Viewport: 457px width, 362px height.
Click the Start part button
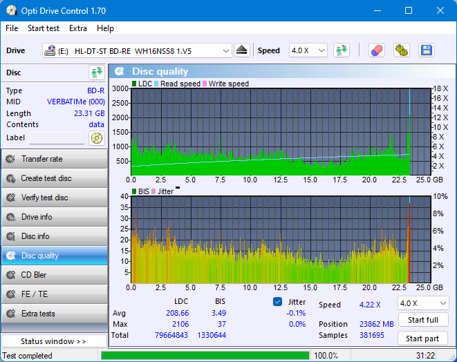click(x=422, y=339)
